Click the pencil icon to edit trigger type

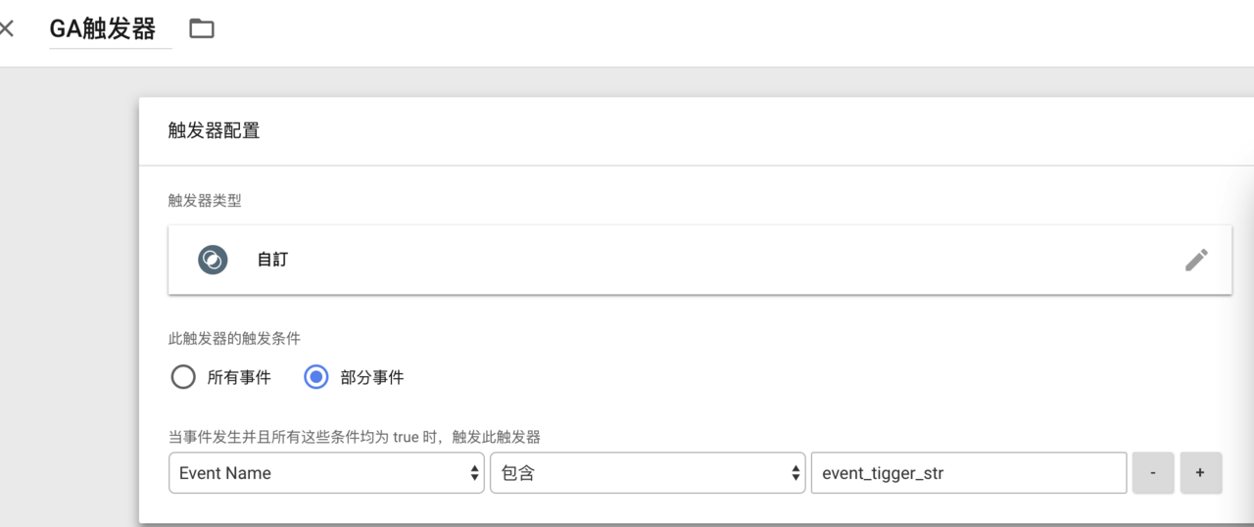coord(1196,260)
